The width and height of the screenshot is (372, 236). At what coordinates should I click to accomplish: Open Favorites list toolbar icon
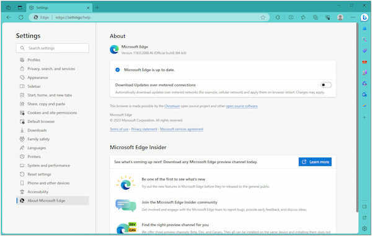point(303,17)
